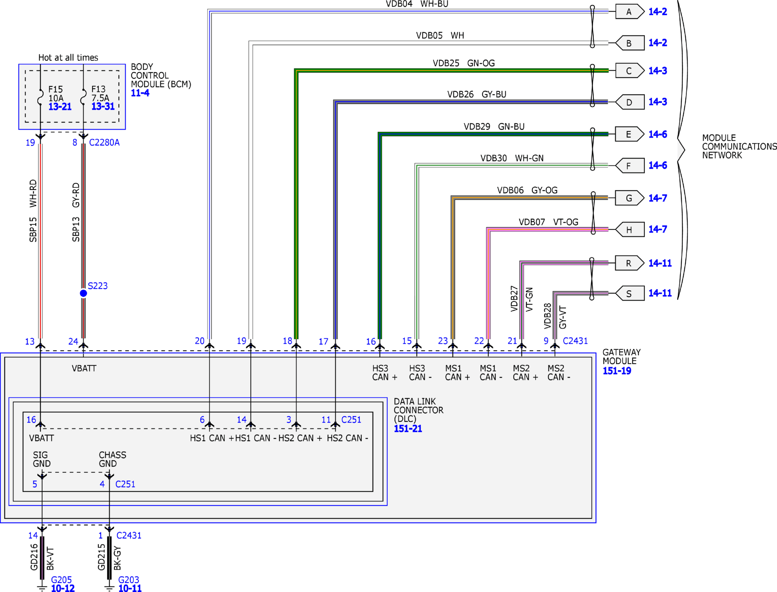Open fuse F13 link 13-31
This screenshot has width=777, height=592.
(103, 106)
